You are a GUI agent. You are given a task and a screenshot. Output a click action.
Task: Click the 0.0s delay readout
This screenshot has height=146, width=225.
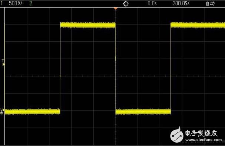coord(152,3)
